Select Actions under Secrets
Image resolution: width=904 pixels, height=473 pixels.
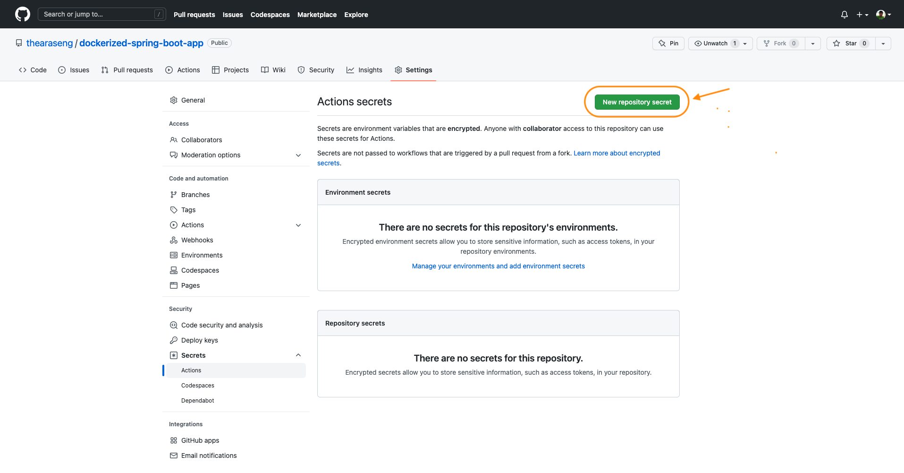(x=236, y=370)
